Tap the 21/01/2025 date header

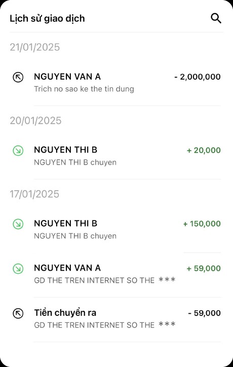(35, 47)
